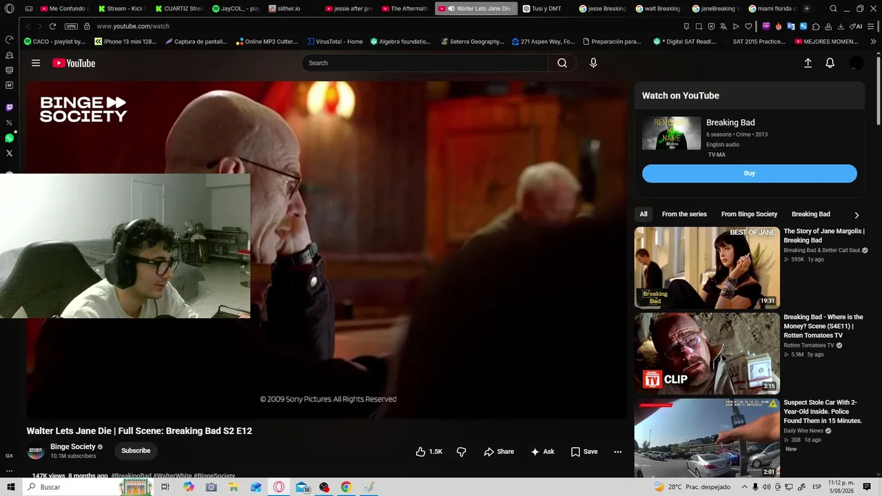
Task: Click the Save button
Action: (x=584, y=452)
